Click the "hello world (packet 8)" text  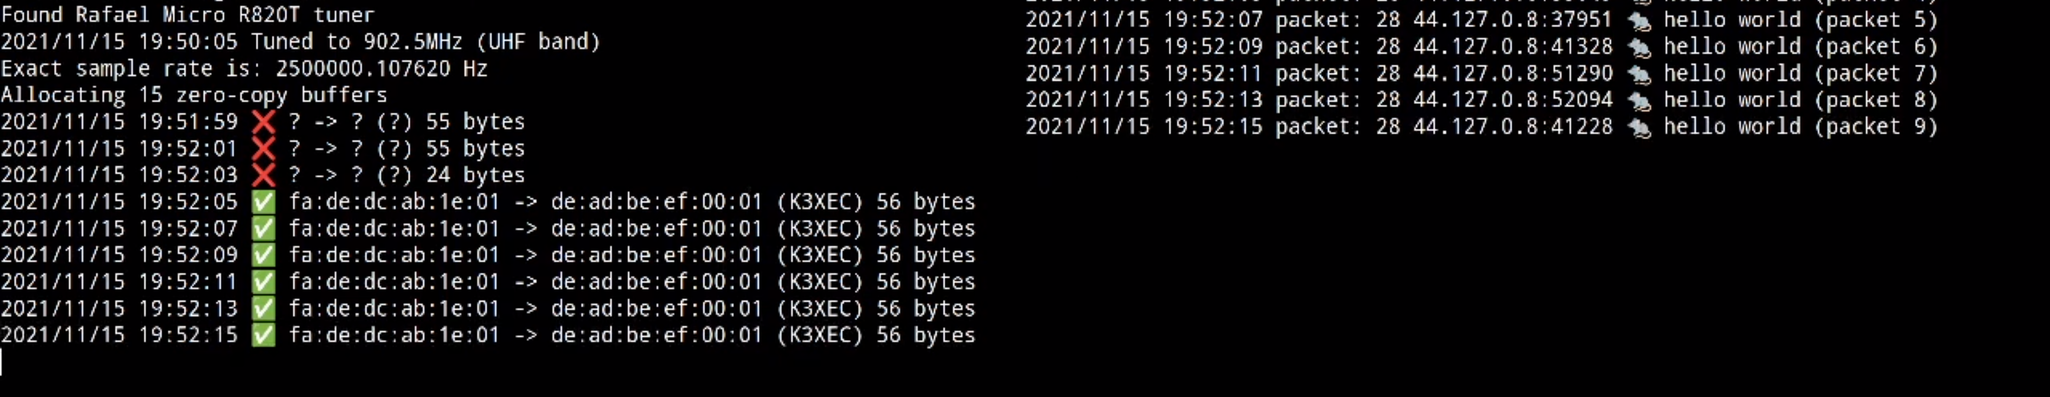tap(1800, 100)
